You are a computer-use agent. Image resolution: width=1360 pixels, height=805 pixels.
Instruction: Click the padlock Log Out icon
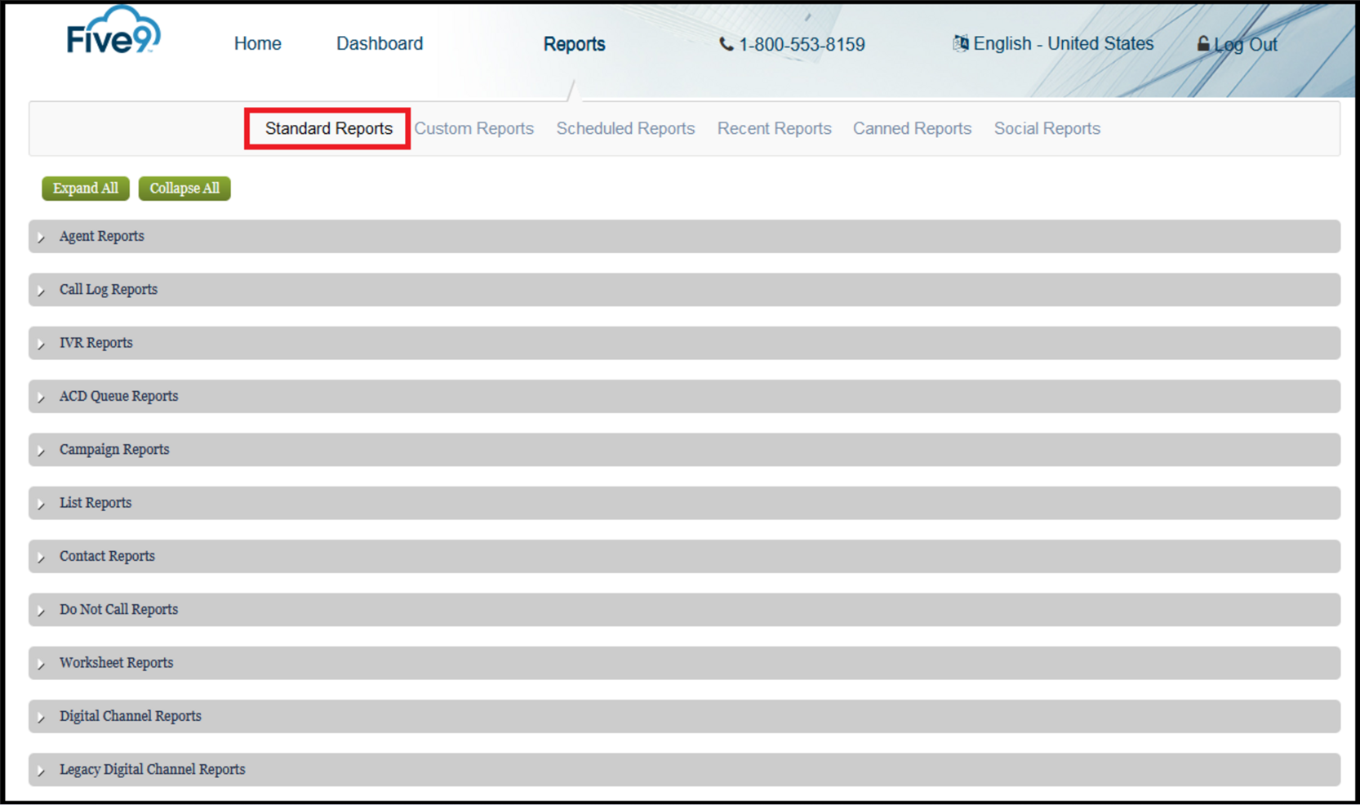coord(1203,43)
